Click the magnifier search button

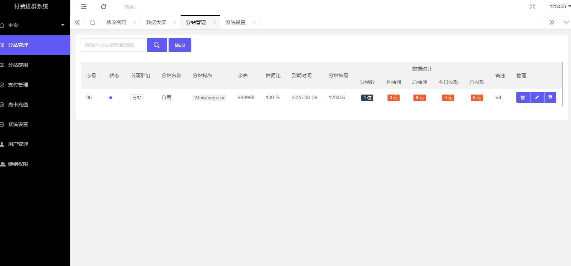[x=157, y=45]
